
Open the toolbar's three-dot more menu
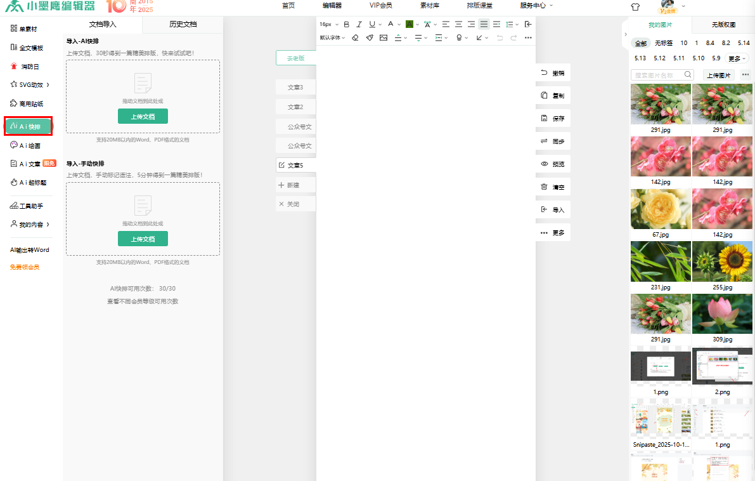click(x=528, y=37)
